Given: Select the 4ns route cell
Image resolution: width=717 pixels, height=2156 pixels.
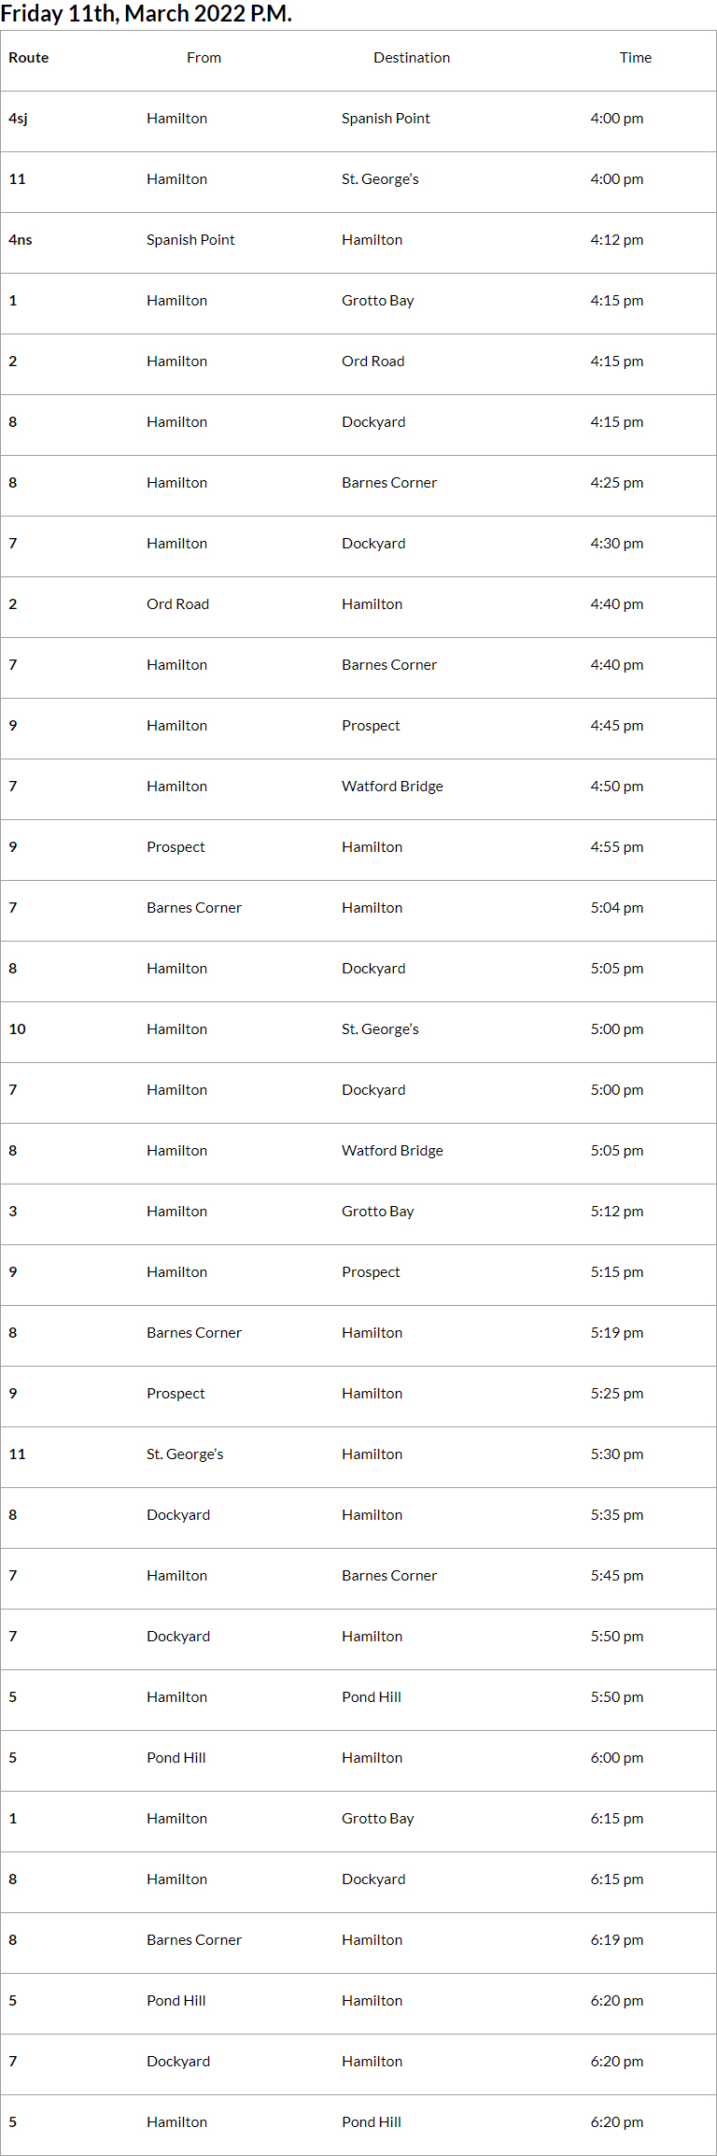Looking at the screenshot, I should click(21, 240).
